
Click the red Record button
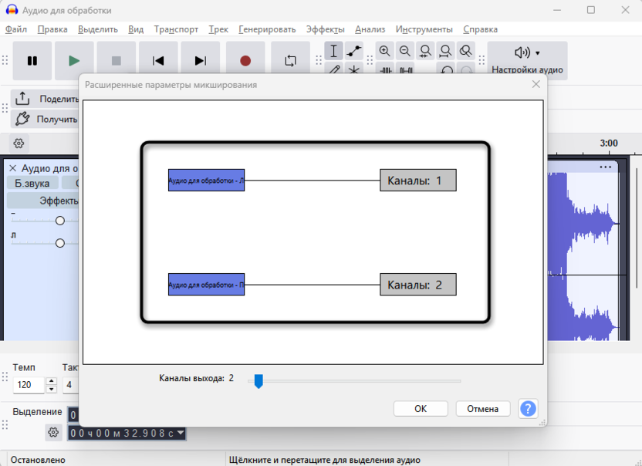245,61
